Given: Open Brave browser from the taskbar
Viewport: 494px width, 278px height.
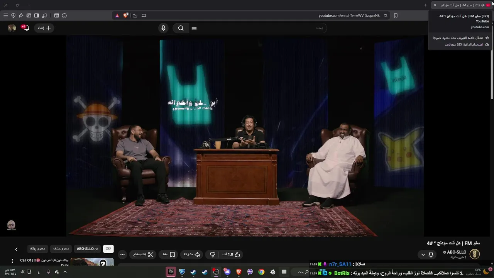Looking at the screenshot, I should 239,272.
